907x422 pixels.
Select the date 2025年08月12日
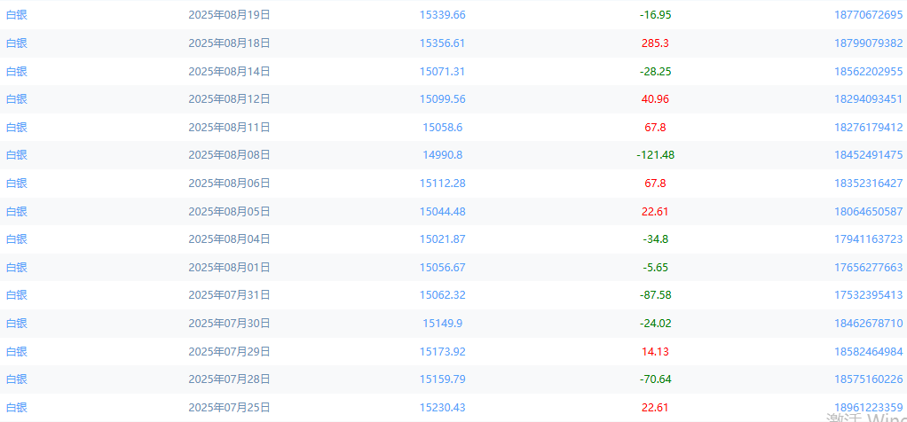coord(229,99)
